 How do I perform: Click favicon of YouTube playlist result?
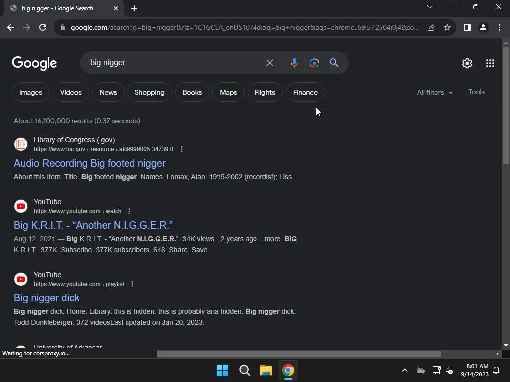click(x=21, y=279)
